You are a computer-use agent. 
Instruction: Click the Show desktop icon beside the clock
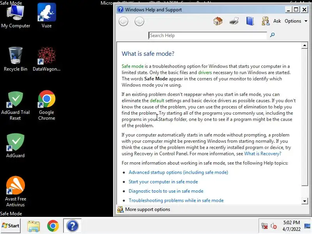[x=308, y=226]
